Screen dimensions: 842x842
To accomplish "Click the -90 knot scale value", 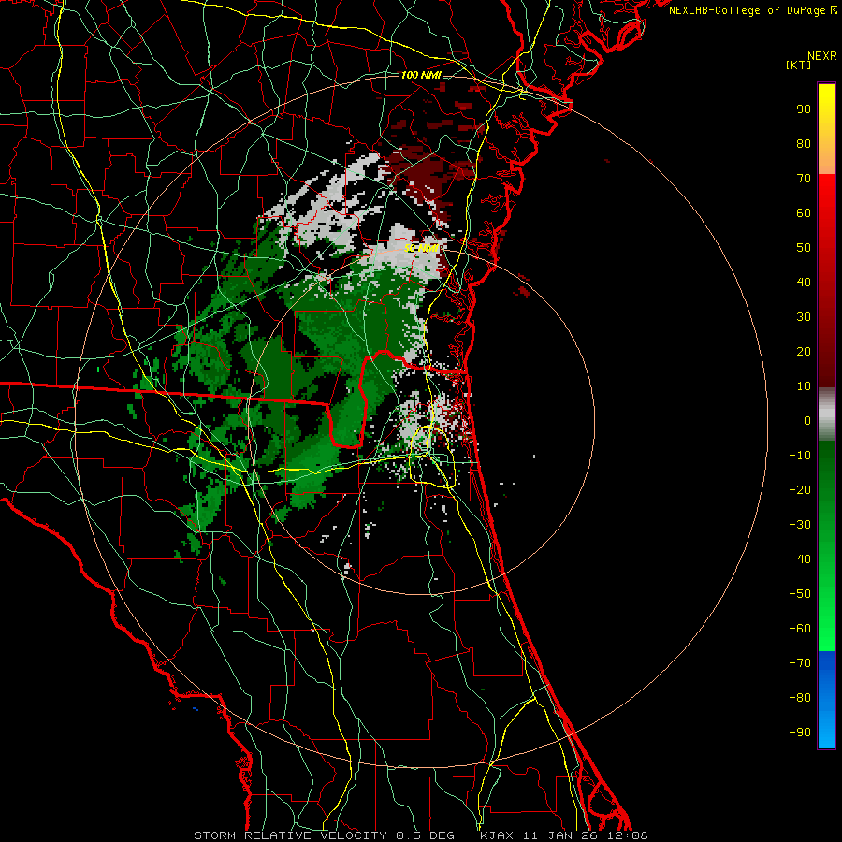I will [x=800, y=733].
